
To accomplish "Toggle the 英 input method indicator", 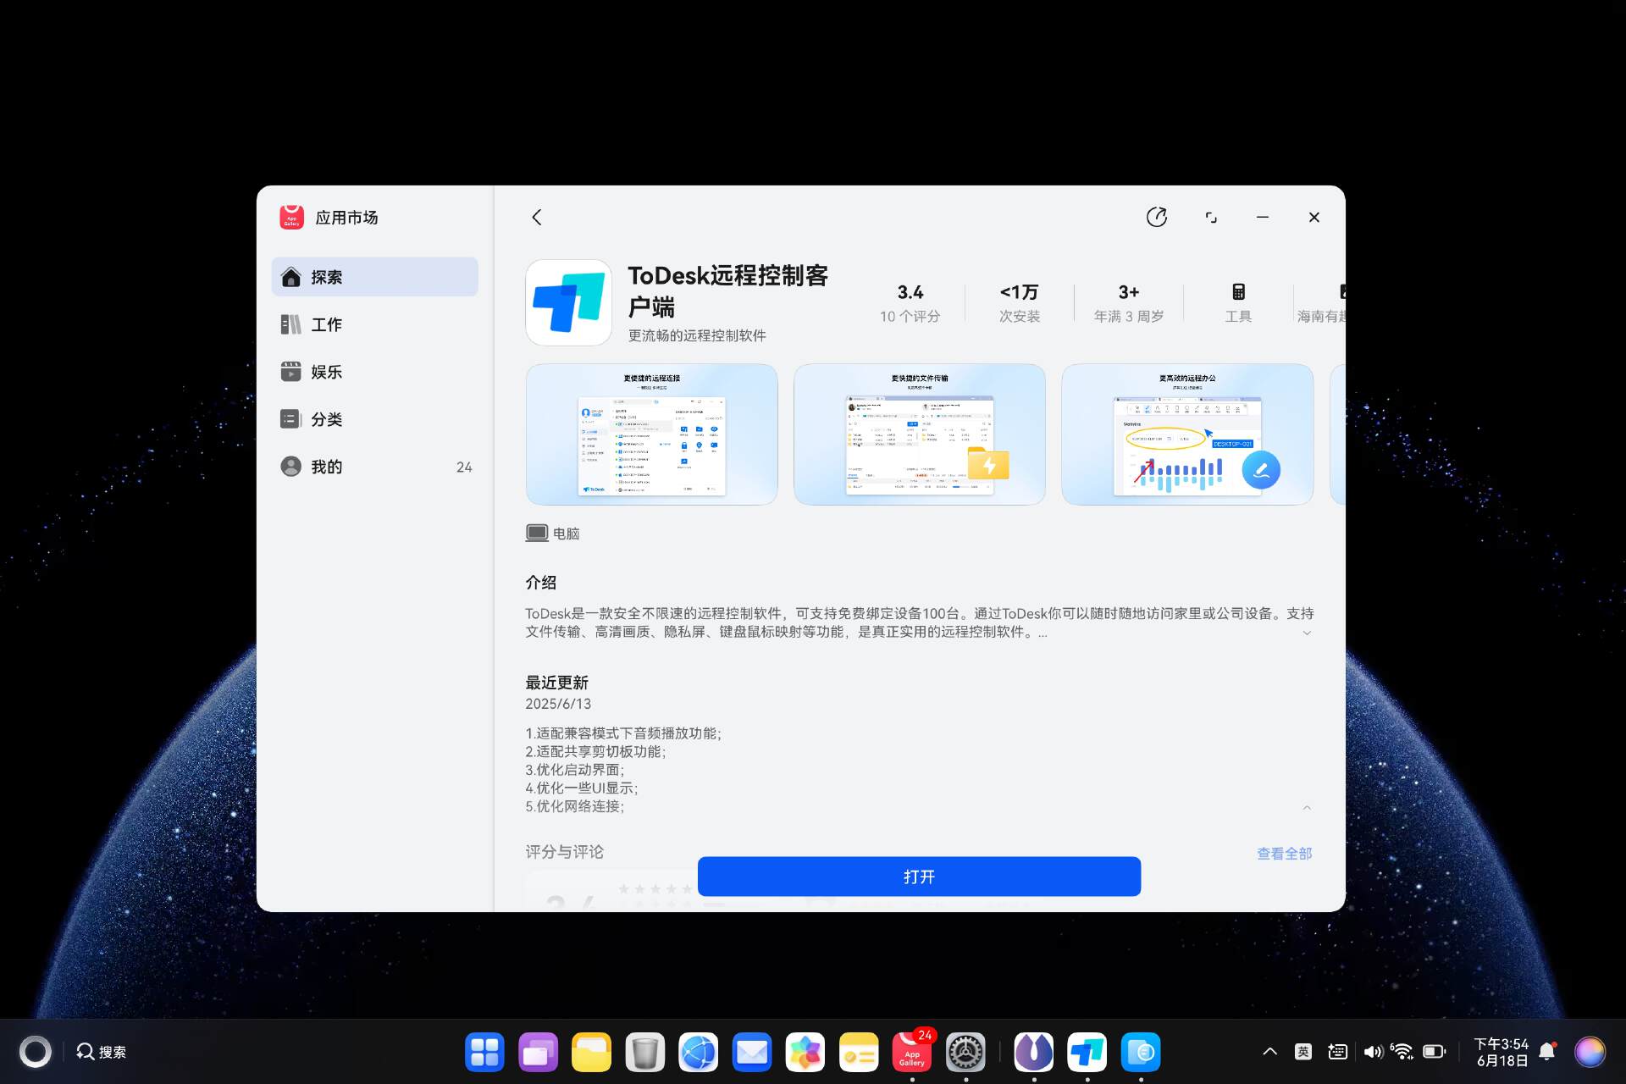I will (1302, 1052).
